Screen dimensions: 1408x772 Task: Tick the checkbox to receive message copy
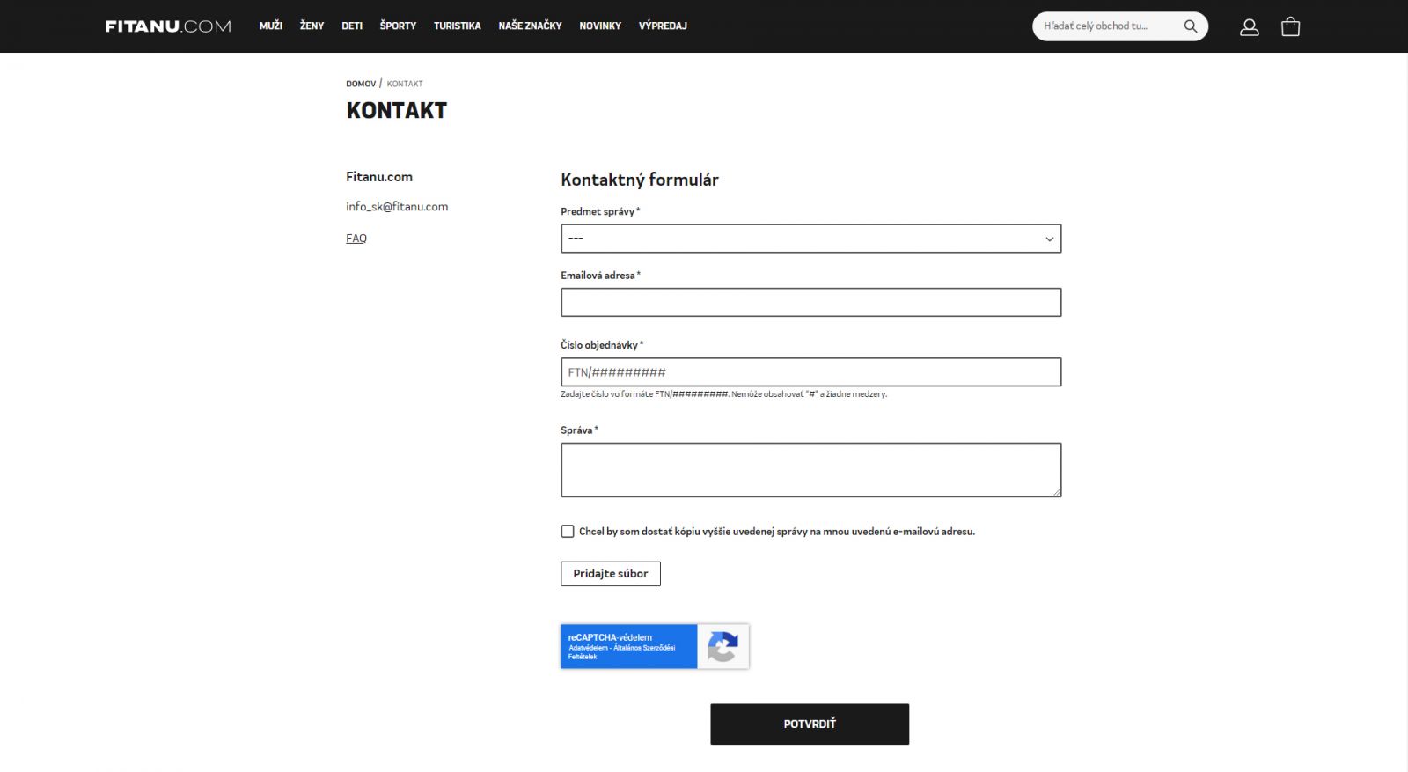(568, 532)
